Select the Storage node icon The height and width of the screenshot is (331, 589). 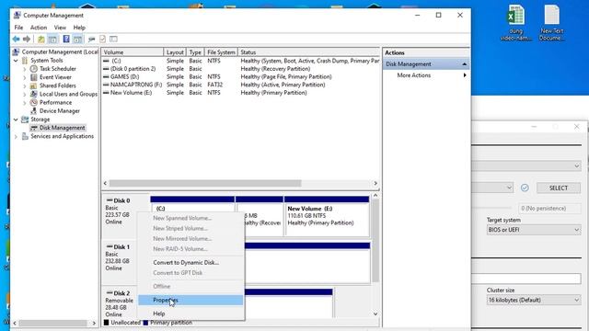click(25, 120)
